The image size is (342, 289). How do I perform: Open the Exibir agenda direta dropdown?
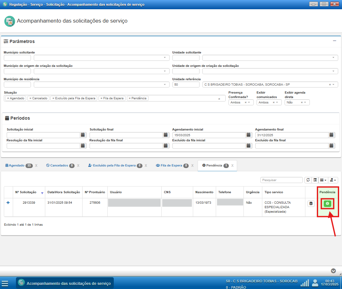(305, 102)
